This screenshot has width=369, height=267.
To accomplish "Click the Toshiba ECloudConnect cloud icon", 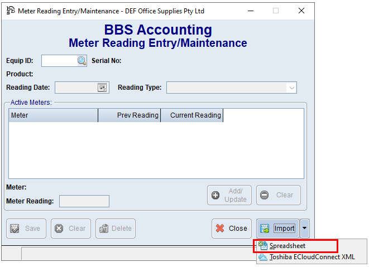I will (x=263, y=257).
